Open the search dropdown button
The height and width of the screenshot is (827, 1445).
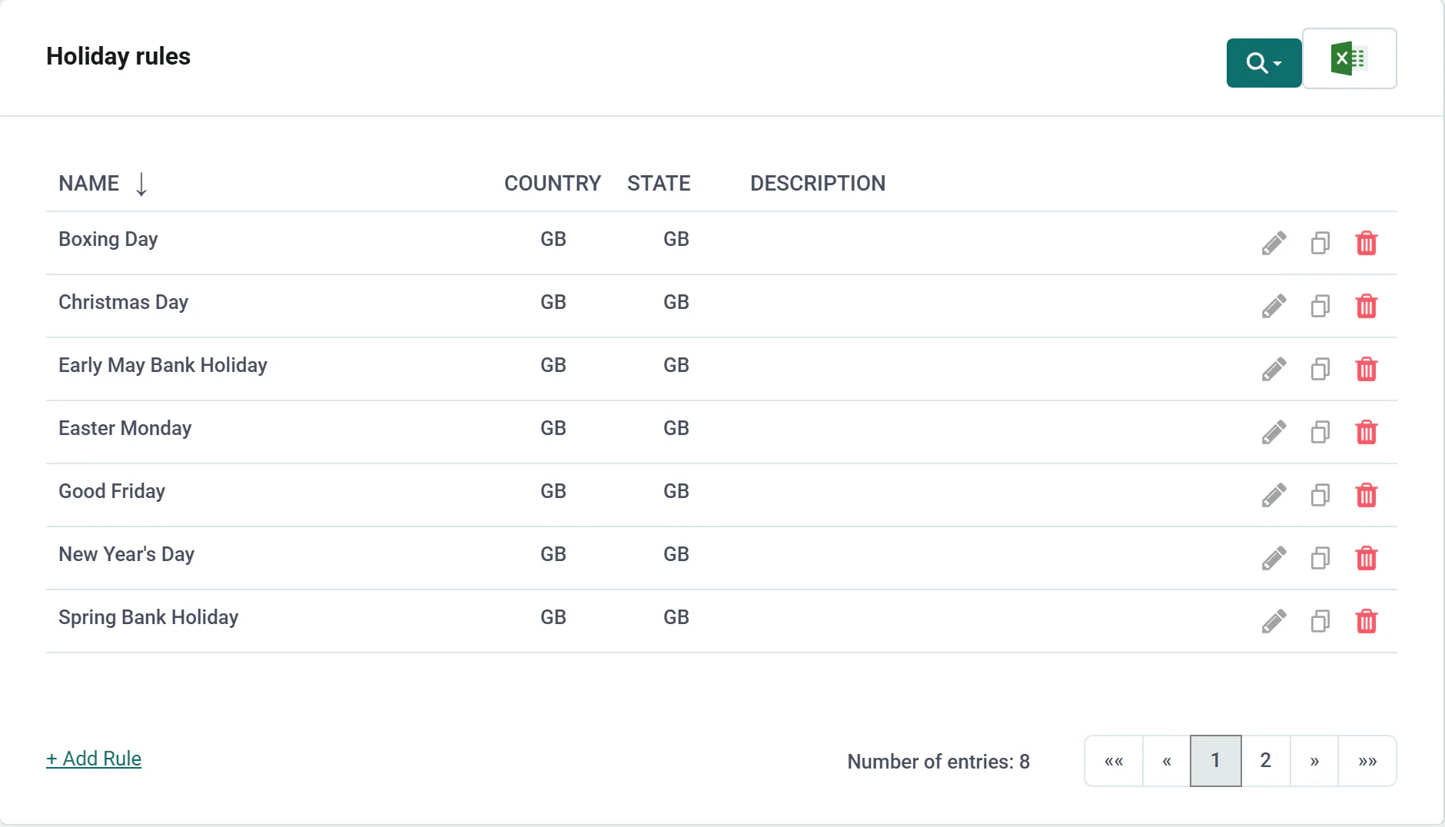[x=1264, y=63]
